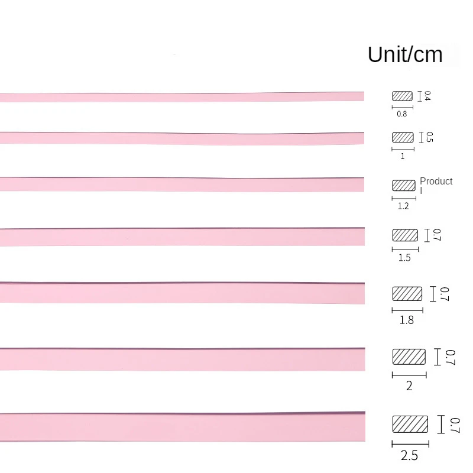This screenshot has width=473, height=473.
Task: Click the 1.2 width cross-section icon
Action: [404, 185]
